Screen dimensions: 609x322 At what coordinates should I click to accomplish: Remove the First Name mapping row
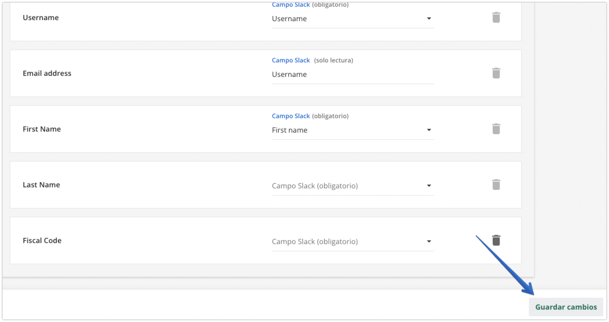click(496, 129)
